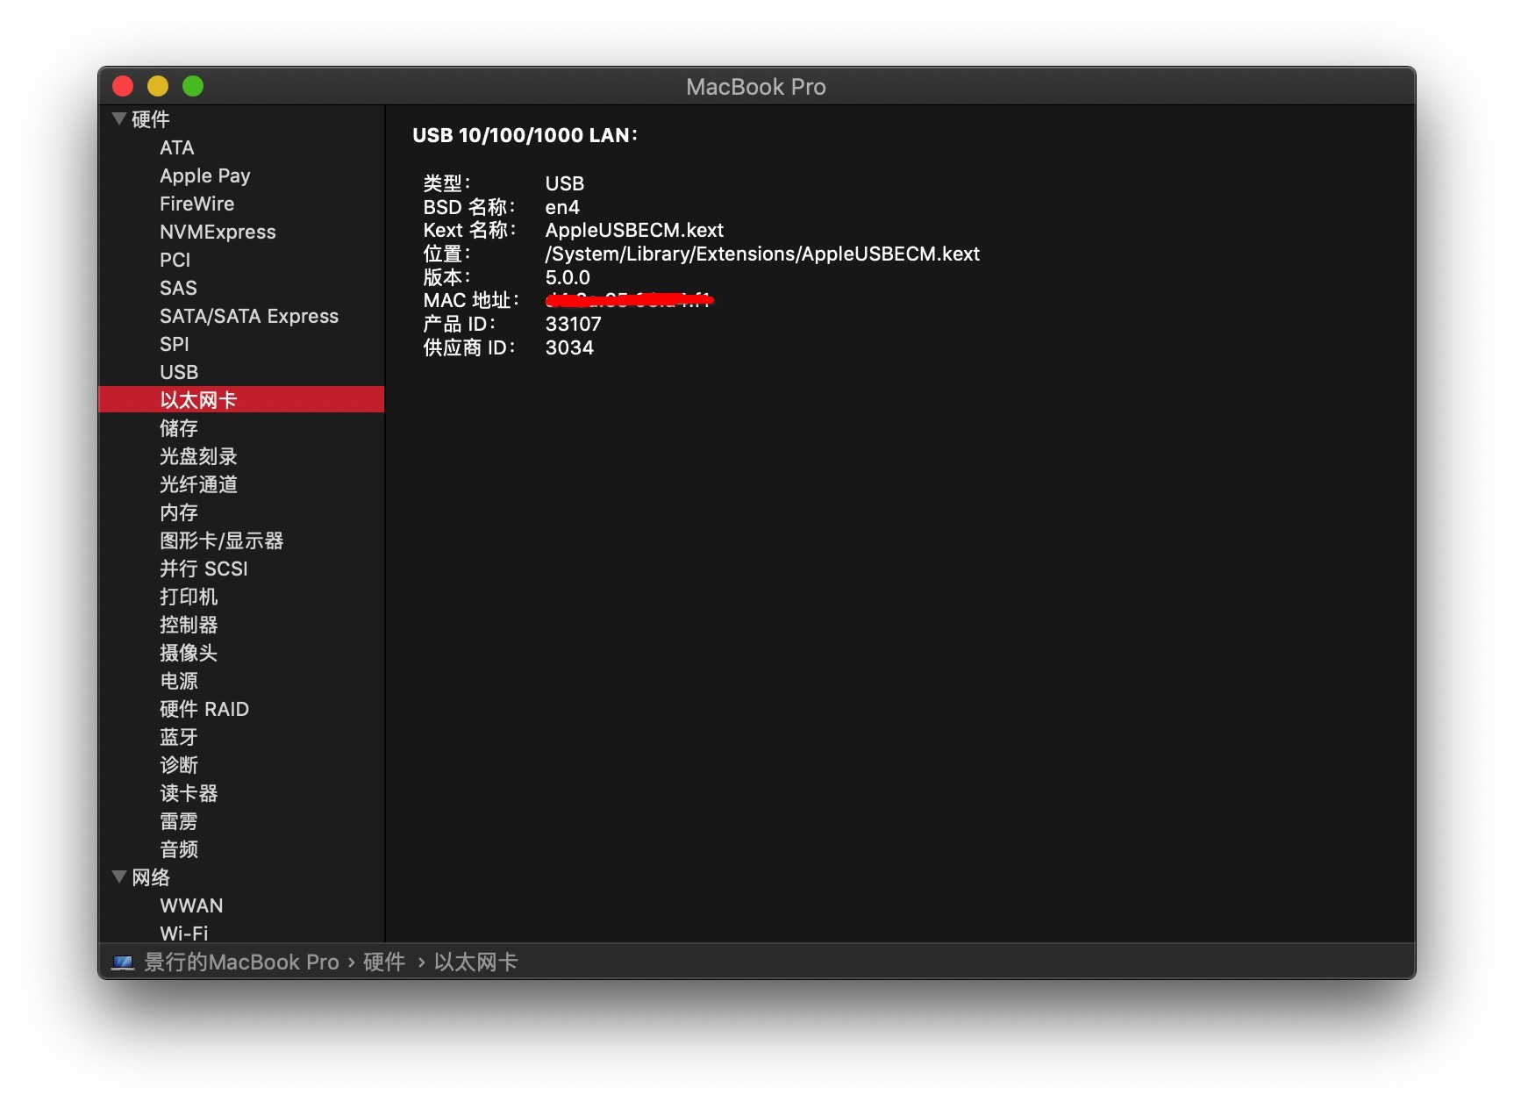This screenshot has height=1109, width=1514.
Task: Select PCI in the sidebar
Action: (x=175, y=260)
